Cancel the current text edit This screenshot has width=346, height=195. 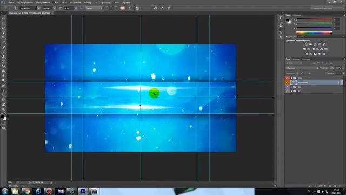pyautogui.click(x=155, y=8)
